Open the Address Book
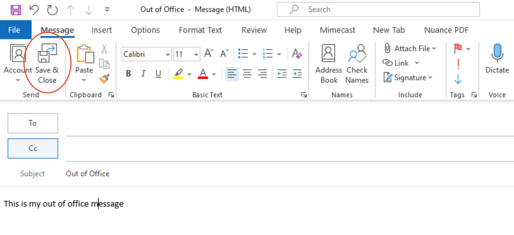Viewport: 514px width, 235px height. [329, 64]
